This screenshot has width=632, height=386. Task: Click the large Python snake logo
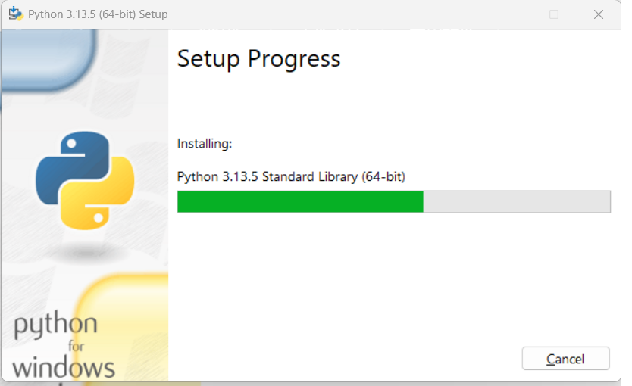tap(85, 180)
